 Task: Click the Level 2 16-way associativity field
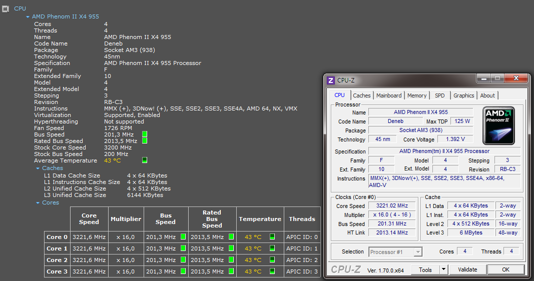507,223
